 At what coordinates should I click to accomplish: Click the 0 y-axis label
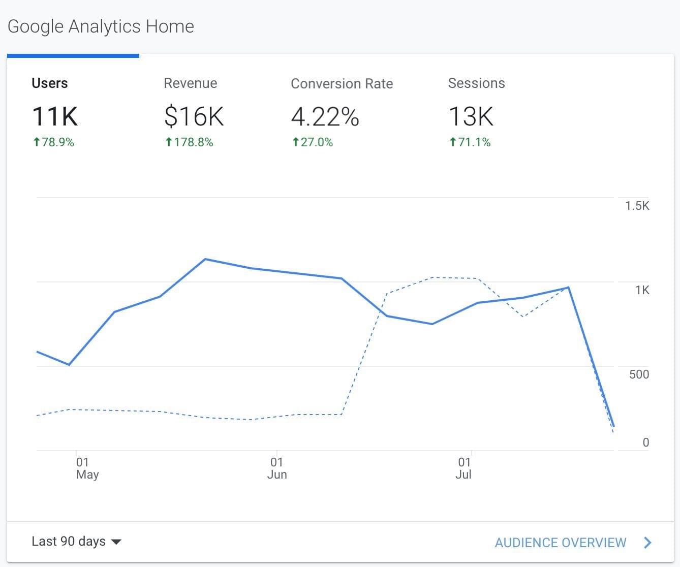tap(646, 443)
